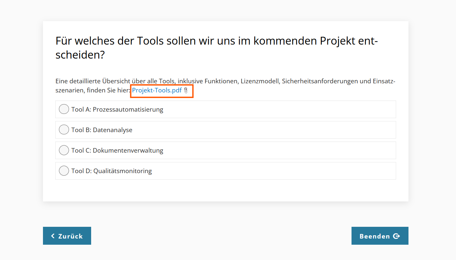Click the "Tool C: Dokumentenverwaltung" label text
Image resolution: width=456 pixels, height=260 pixels.
coord(117,150)
